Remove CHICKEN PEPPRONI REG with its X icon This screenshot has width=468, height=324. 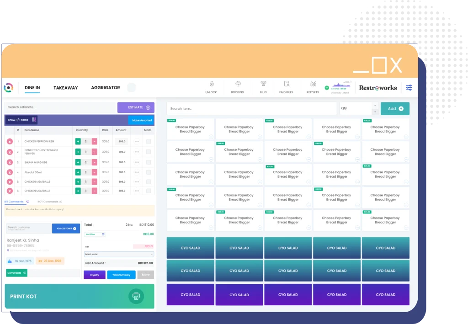[x=10, y=142]
